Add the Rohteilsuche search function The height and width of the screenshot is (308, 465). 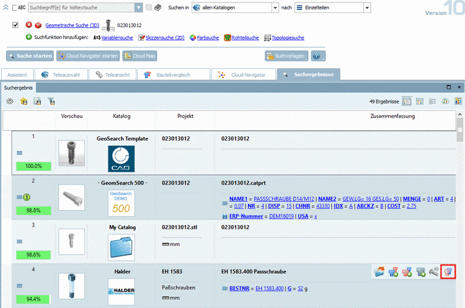coord(245,38)
